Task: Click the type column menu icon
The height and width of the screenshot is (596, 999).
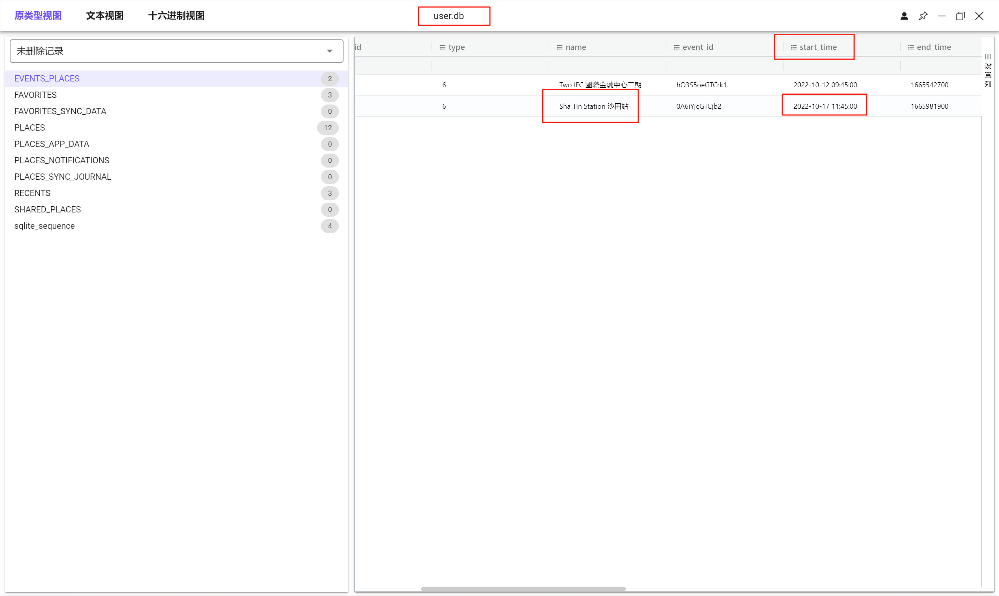Action: click(x=442, y=48)
